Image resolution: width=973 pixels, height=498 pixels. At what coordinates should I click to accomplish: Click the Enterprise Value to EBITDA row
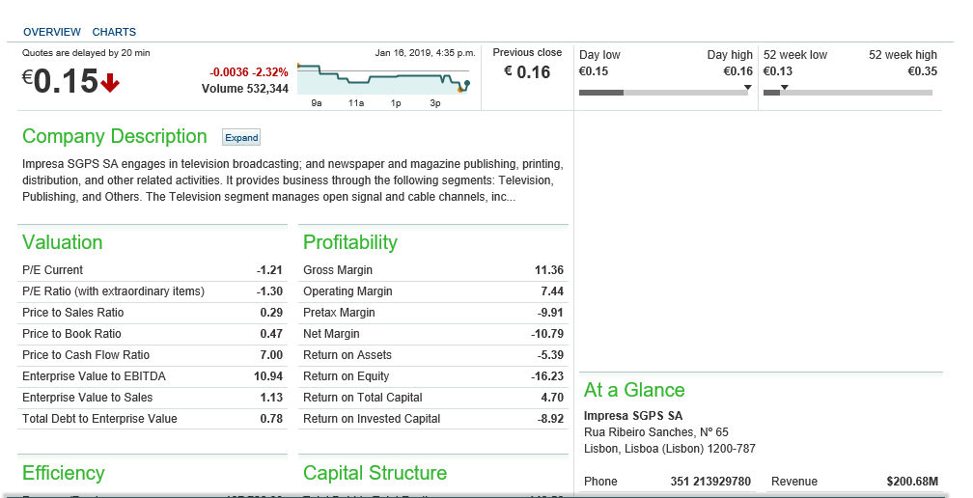click(152, 376)
